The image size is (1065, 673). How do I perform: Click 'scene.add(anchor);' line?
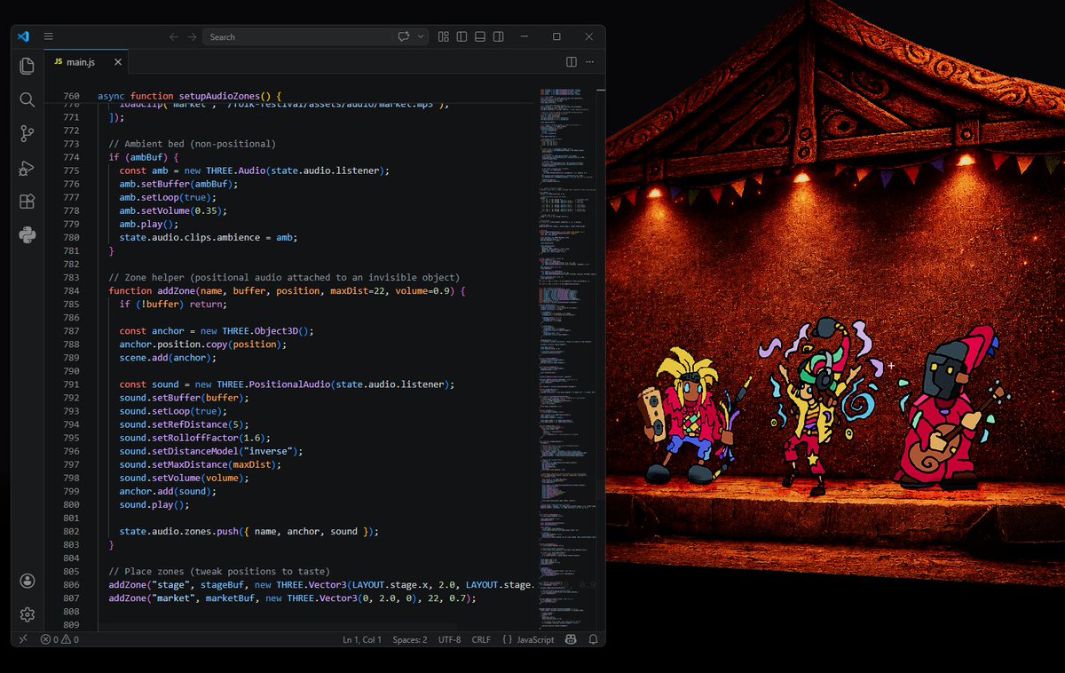tap(168, 358)
